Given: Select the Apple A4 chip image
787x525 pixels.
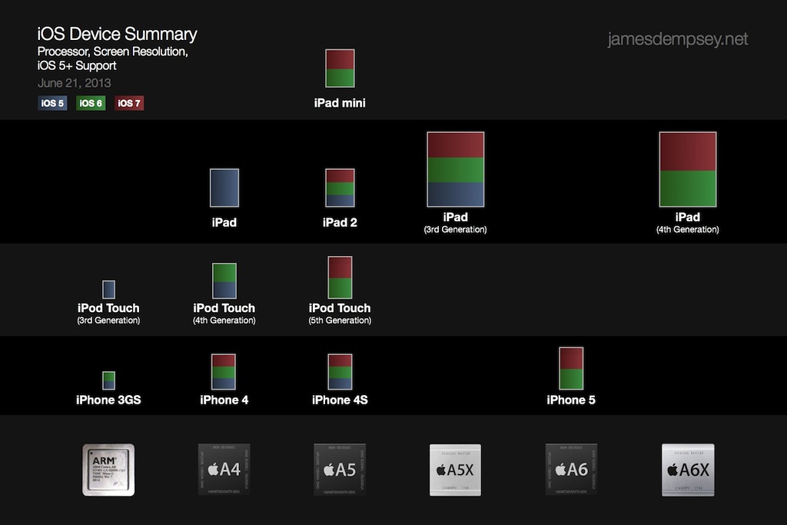Looking at the screenshot, I should [x=224, y=470].
